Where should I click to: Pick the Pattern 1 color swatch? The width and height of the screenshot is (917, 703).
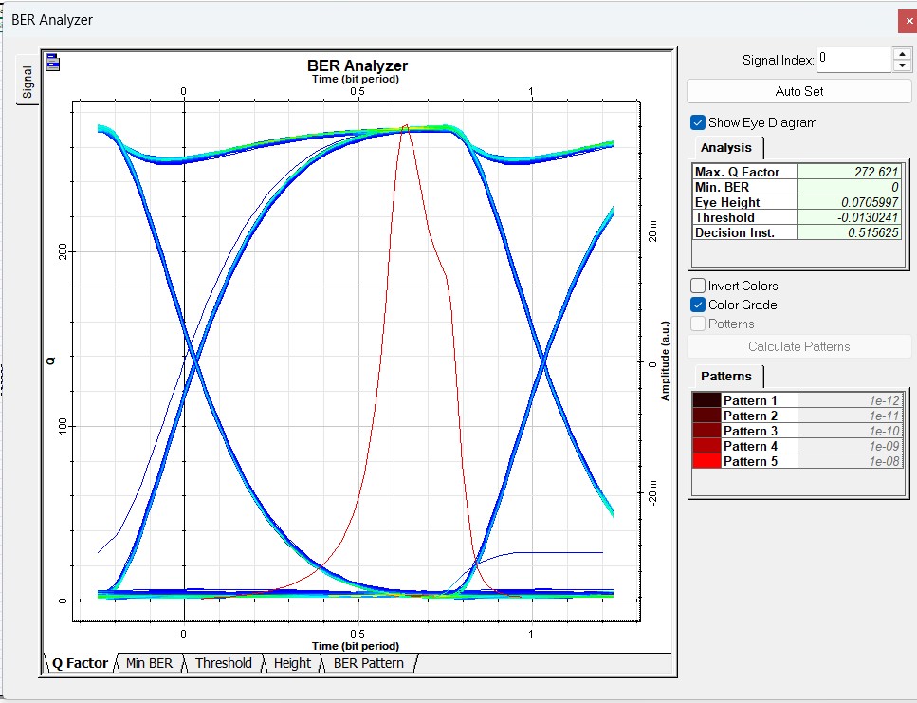706,400
